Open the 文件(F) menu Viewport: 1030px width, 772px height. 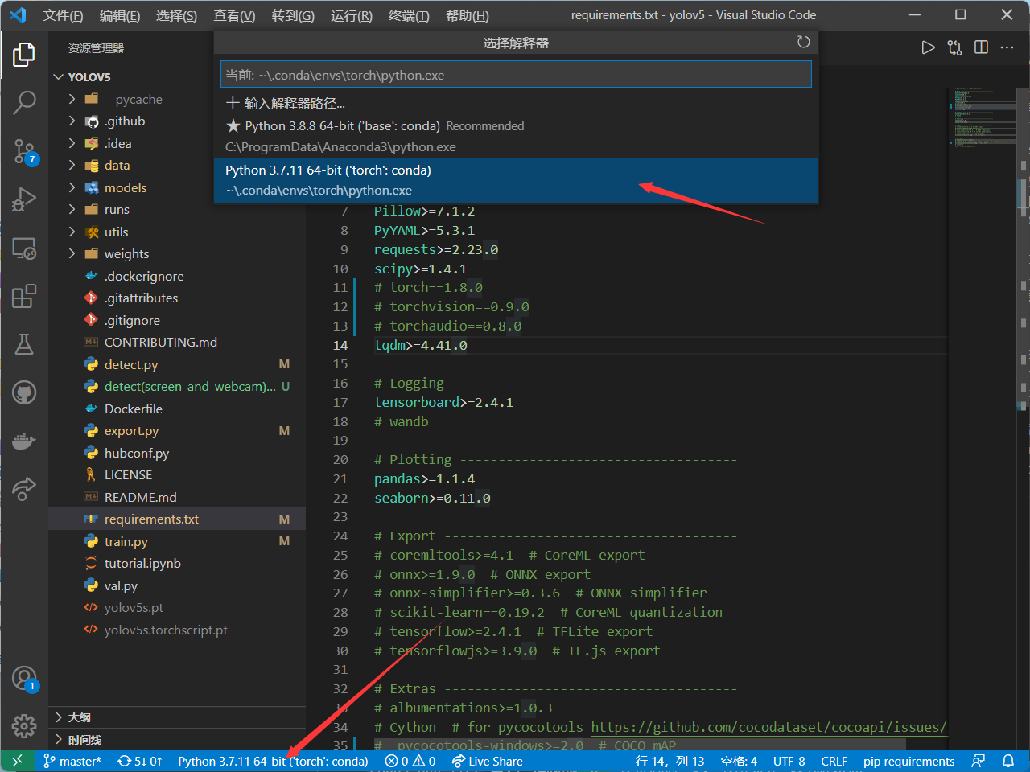point(63,15)
